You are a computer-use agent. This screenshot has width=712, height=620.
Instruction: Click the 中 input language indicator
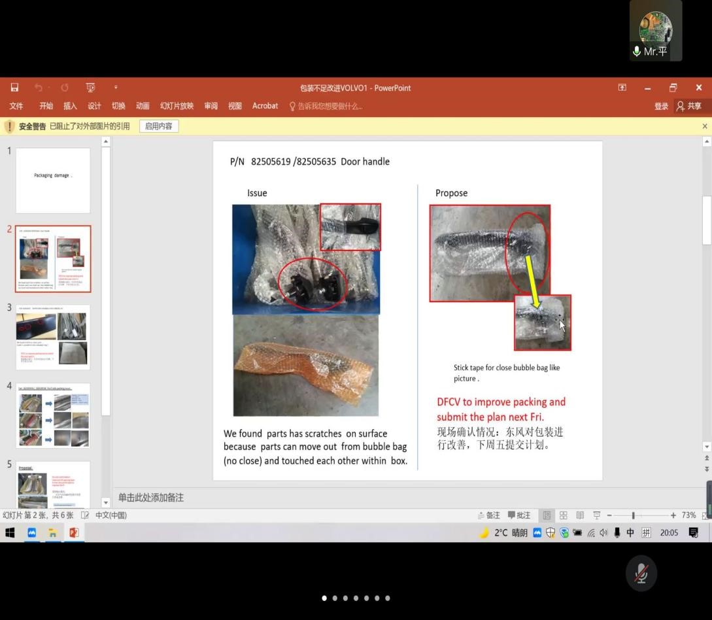tap(630, 533)
